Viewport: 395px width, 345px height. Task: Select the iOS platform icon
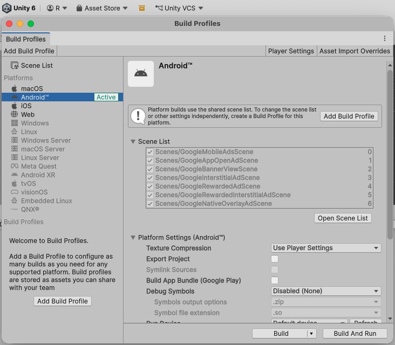click(15, 106)
